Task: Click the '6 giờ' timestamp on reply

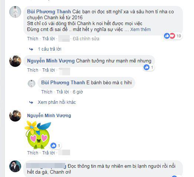Action: pyautogui.click(x=78, y=92)
